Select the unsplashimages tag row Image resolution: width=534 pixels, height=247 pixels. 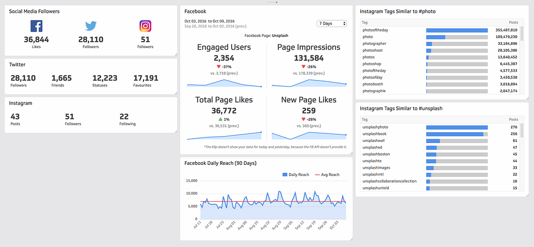click(440, 168)
